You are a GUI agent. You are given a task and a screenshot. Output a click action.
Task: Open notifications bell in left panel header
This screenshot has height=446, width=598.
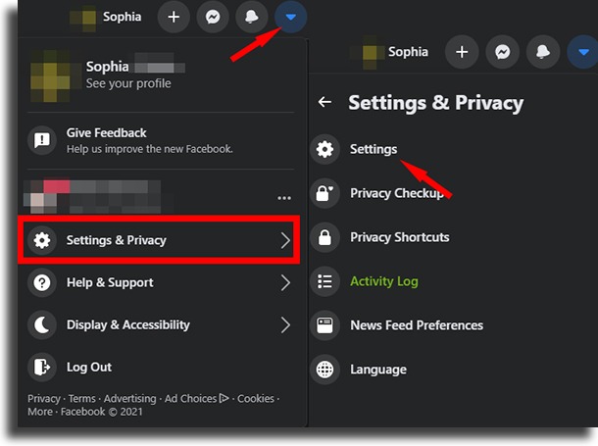tap(252, 17)
